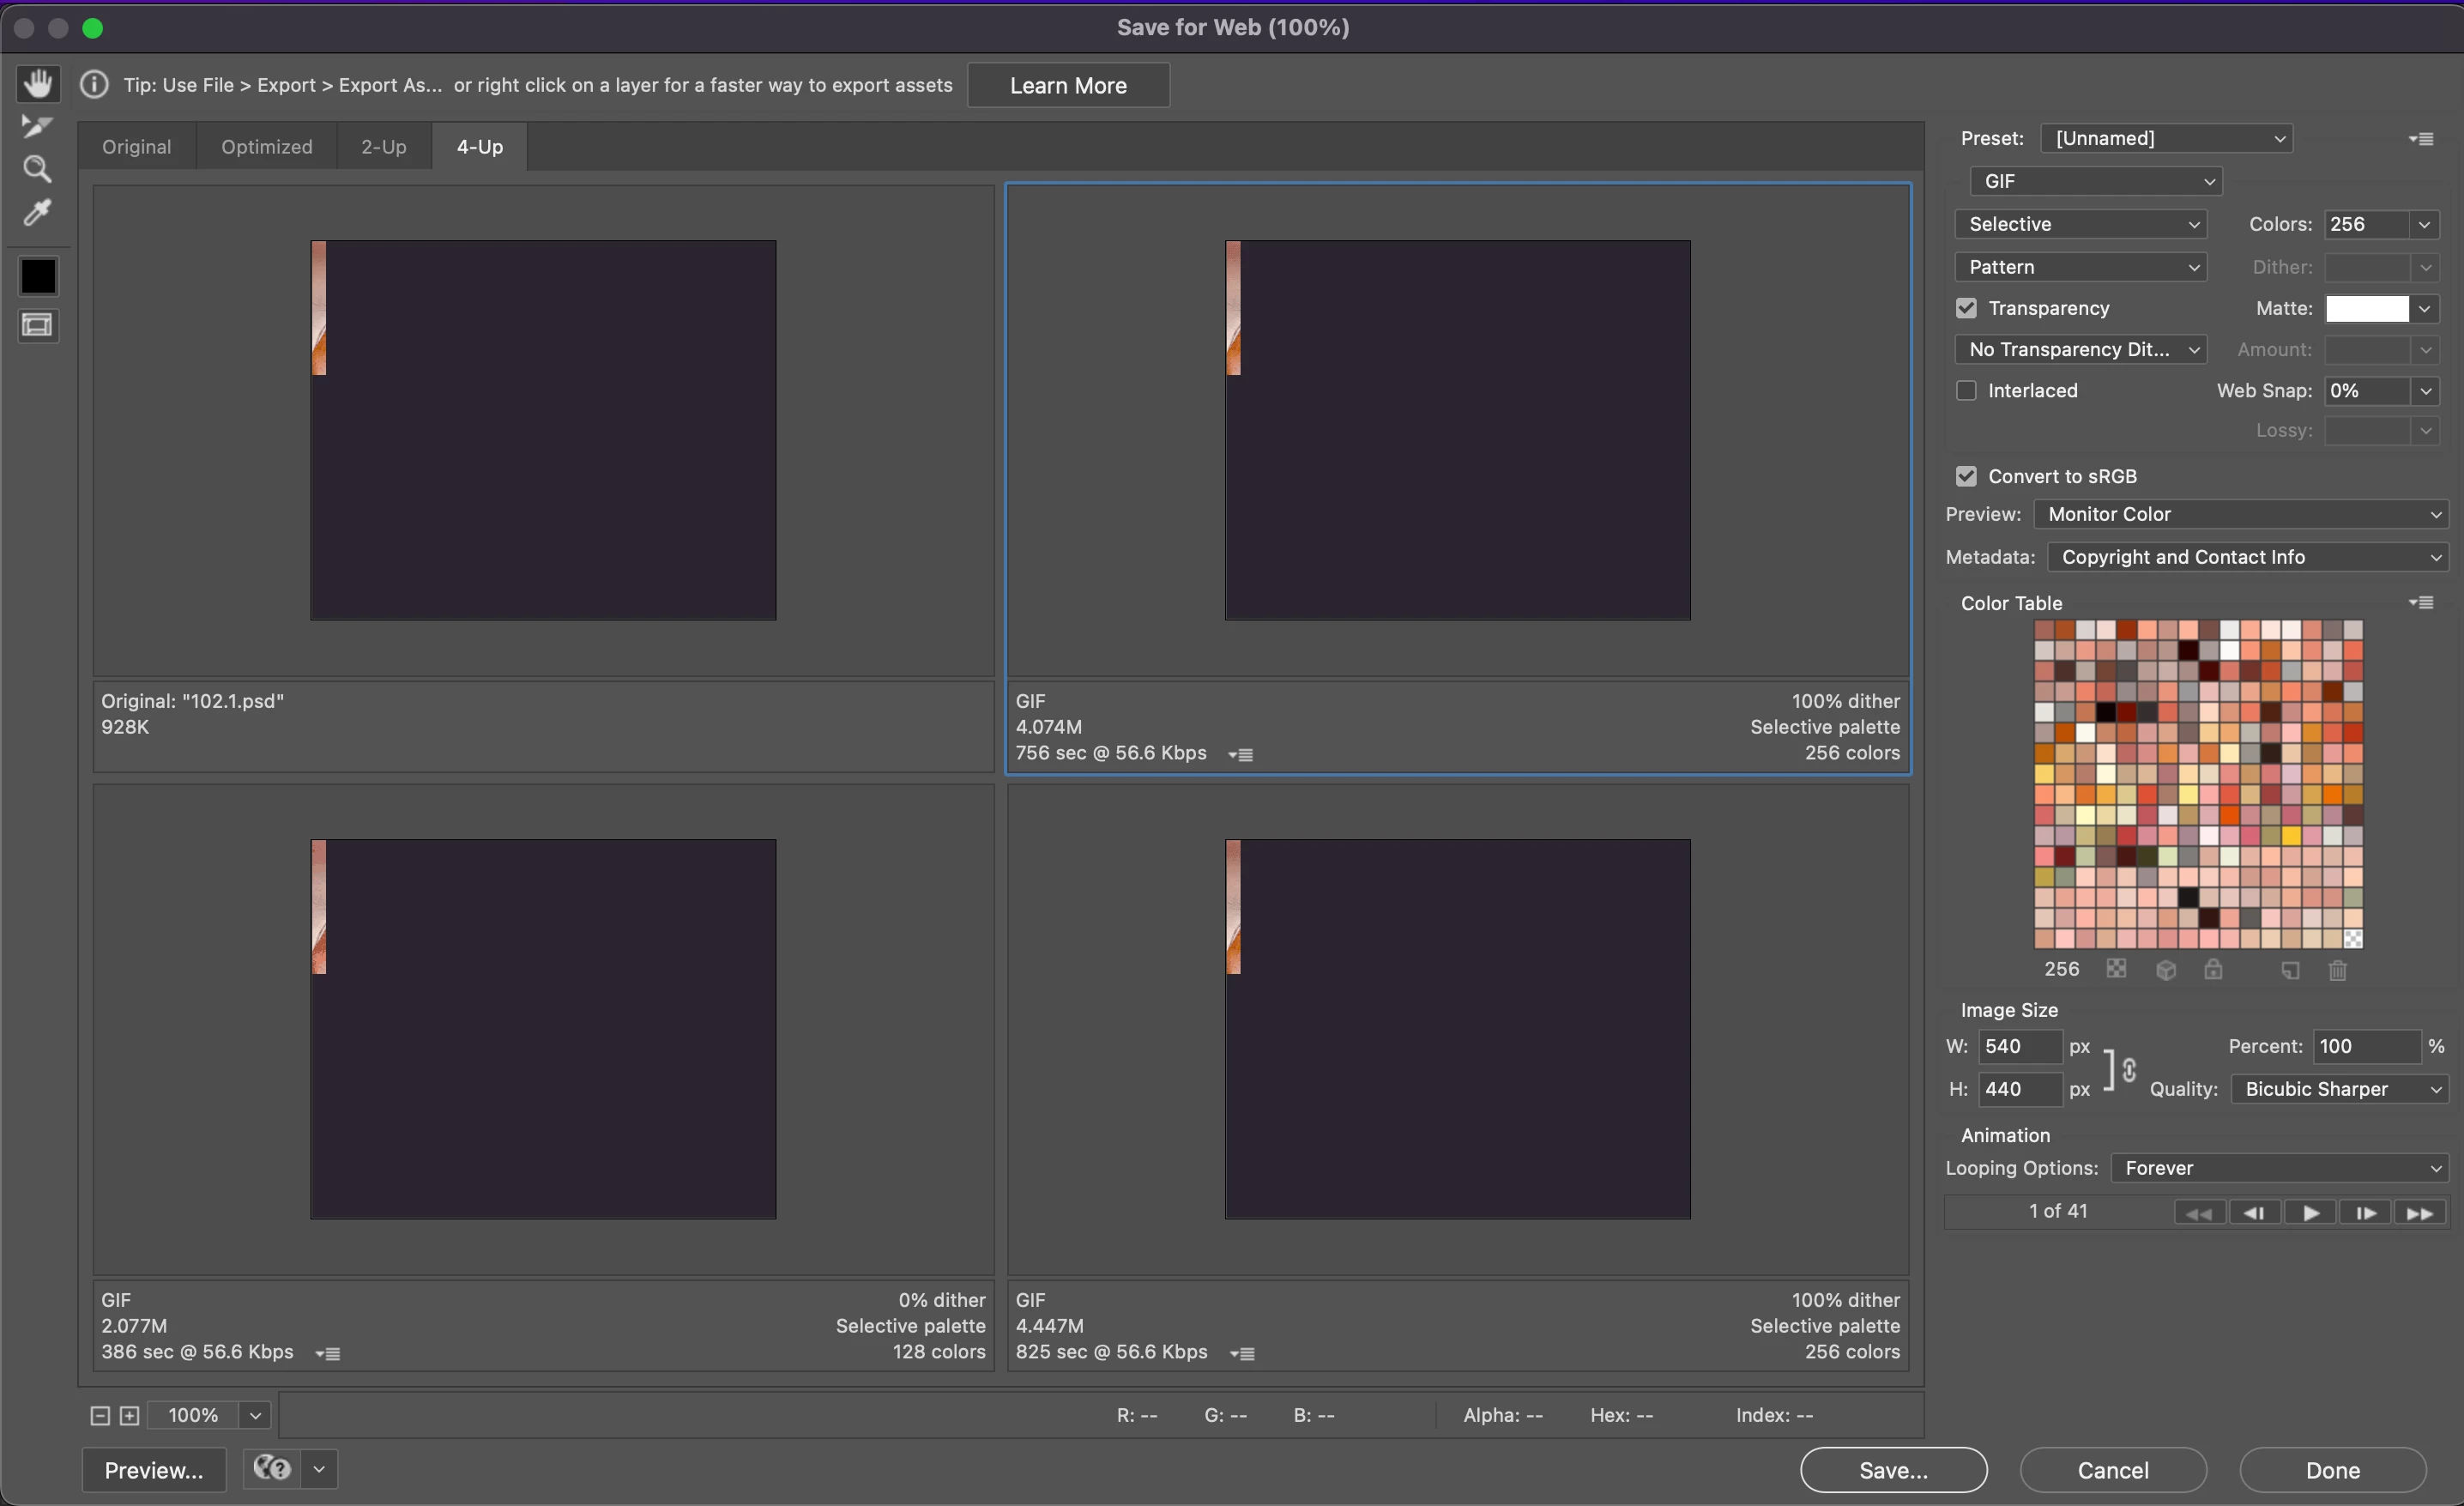Disable Convert to sRGB checkbox
This screenshot has height=1506, width=2464.
pos(1966,476)
